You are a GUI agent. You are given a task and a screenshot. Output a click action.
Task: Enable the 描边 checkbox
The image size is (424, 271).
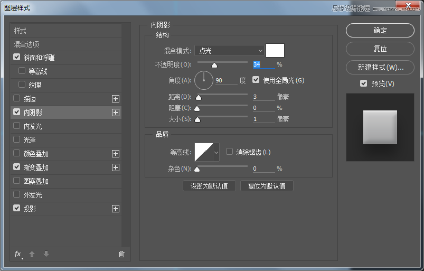tap(17, 98)
